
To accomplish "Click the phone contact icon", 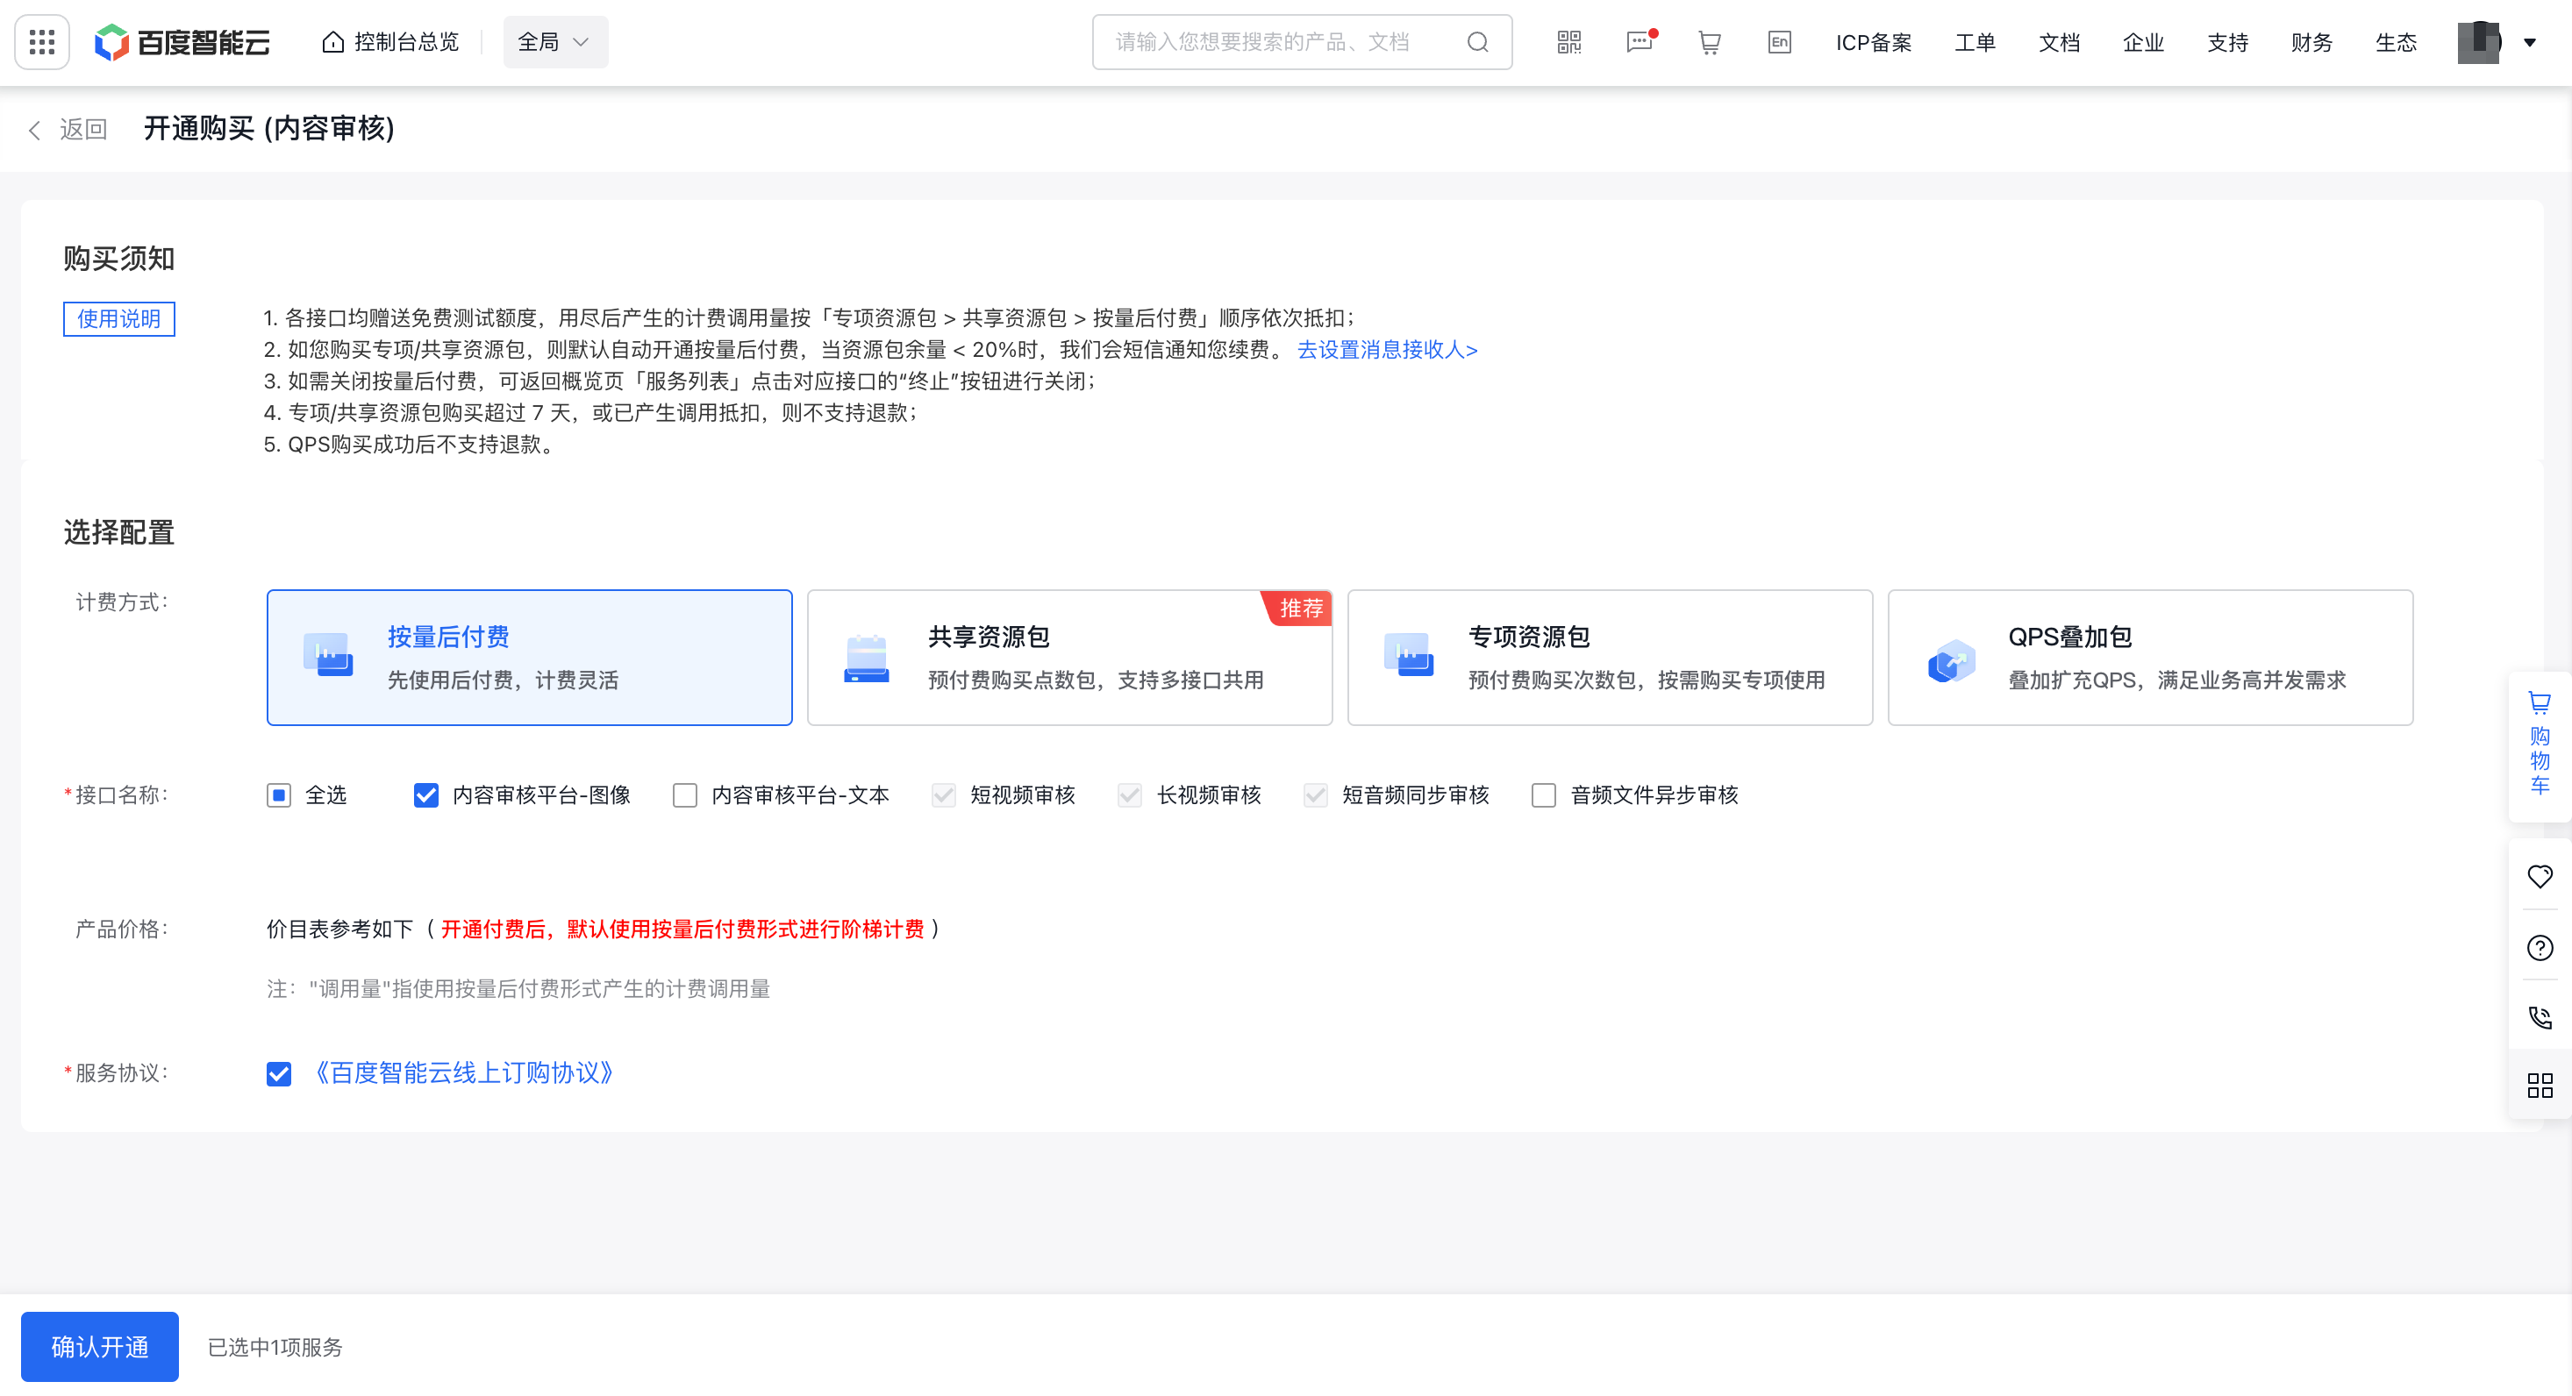I will pyautogui.click(x=2539, y=1017).
